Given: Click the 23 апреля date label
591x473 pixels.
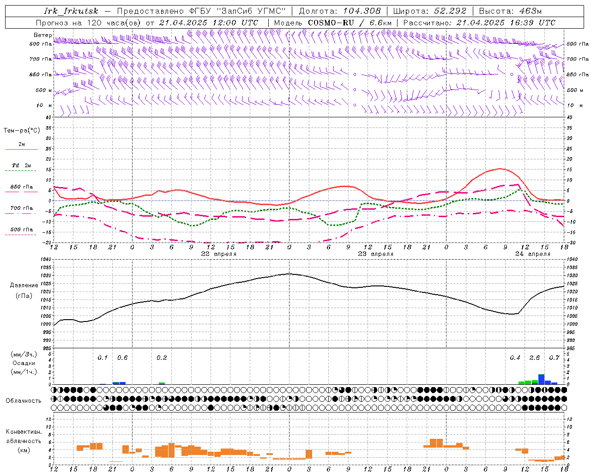Looking at the screenshot, I should pyautogui.click(x=376, y=254).
